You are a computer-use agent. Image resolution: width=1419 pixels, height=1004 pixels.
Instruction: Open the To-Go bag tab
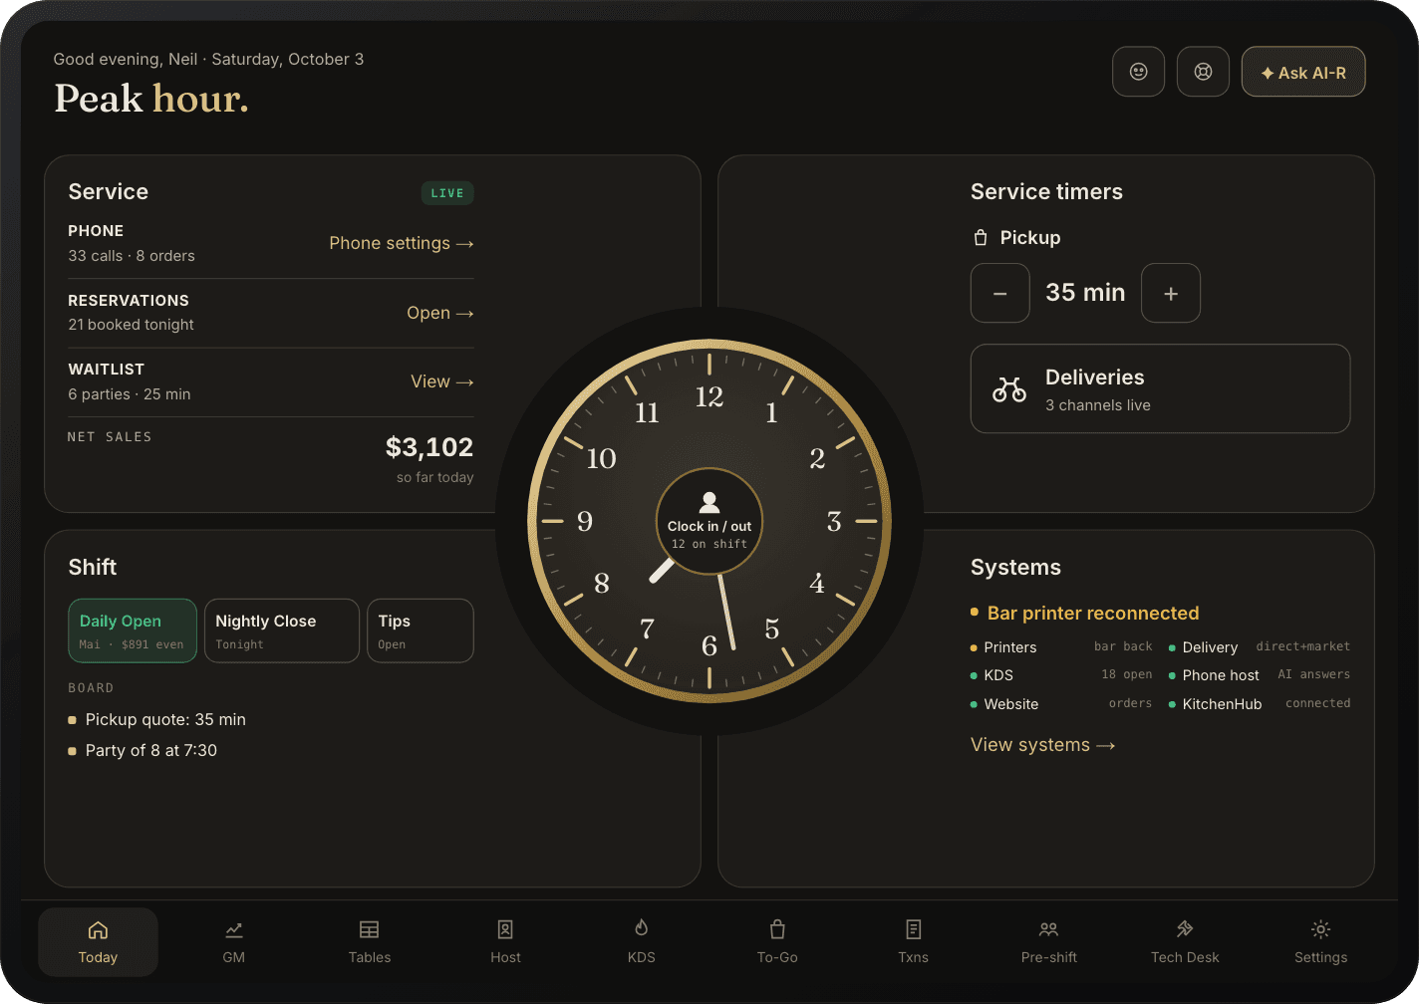coord(777,942)
